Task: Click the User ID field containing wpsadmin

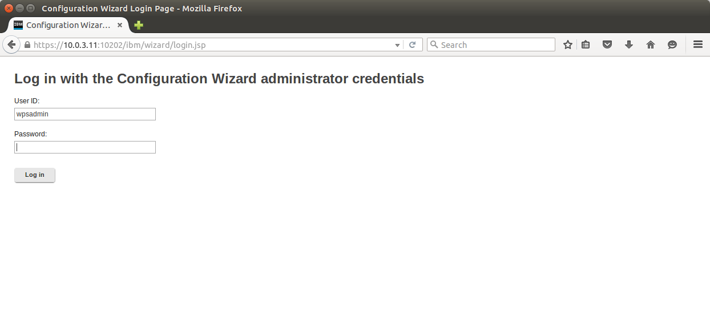Action: pos(85,114)
